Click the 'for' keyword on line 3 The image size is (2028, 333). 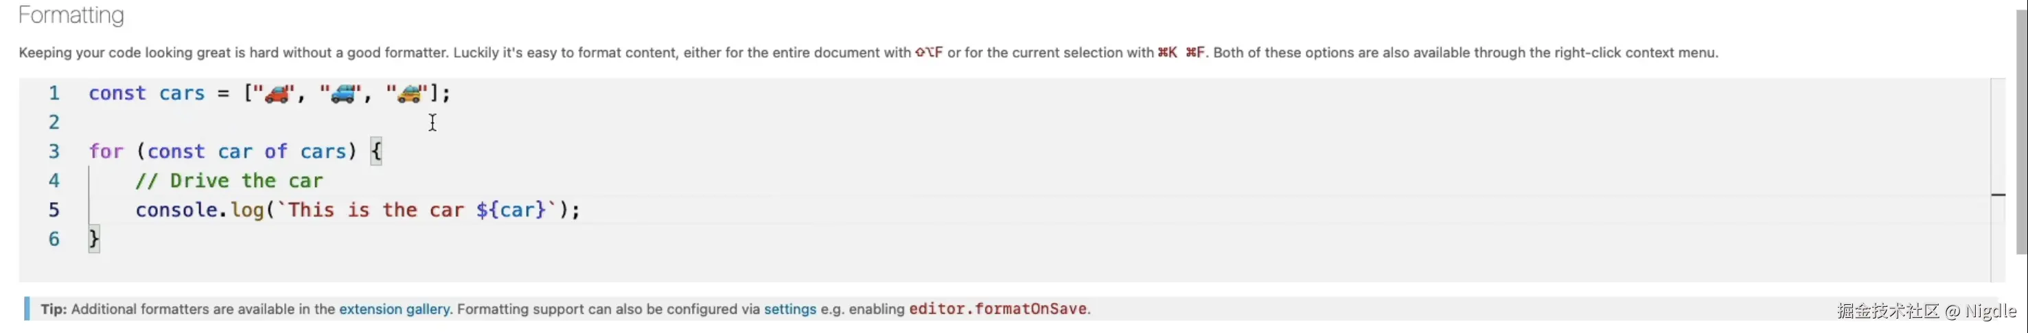tap(106, 151)
